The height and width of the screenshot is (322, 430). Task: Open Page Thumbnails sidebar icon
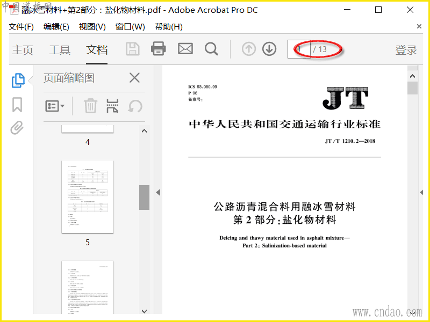(x=18, y=80)
